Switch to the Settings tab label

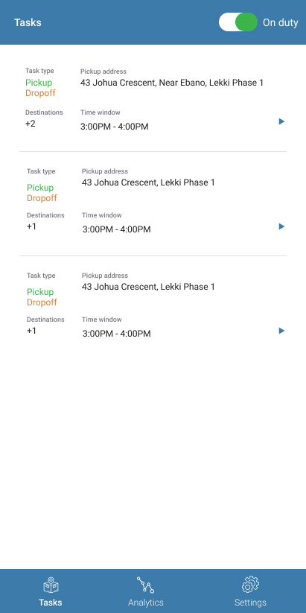pyautogui.click(x=250, y=602)
